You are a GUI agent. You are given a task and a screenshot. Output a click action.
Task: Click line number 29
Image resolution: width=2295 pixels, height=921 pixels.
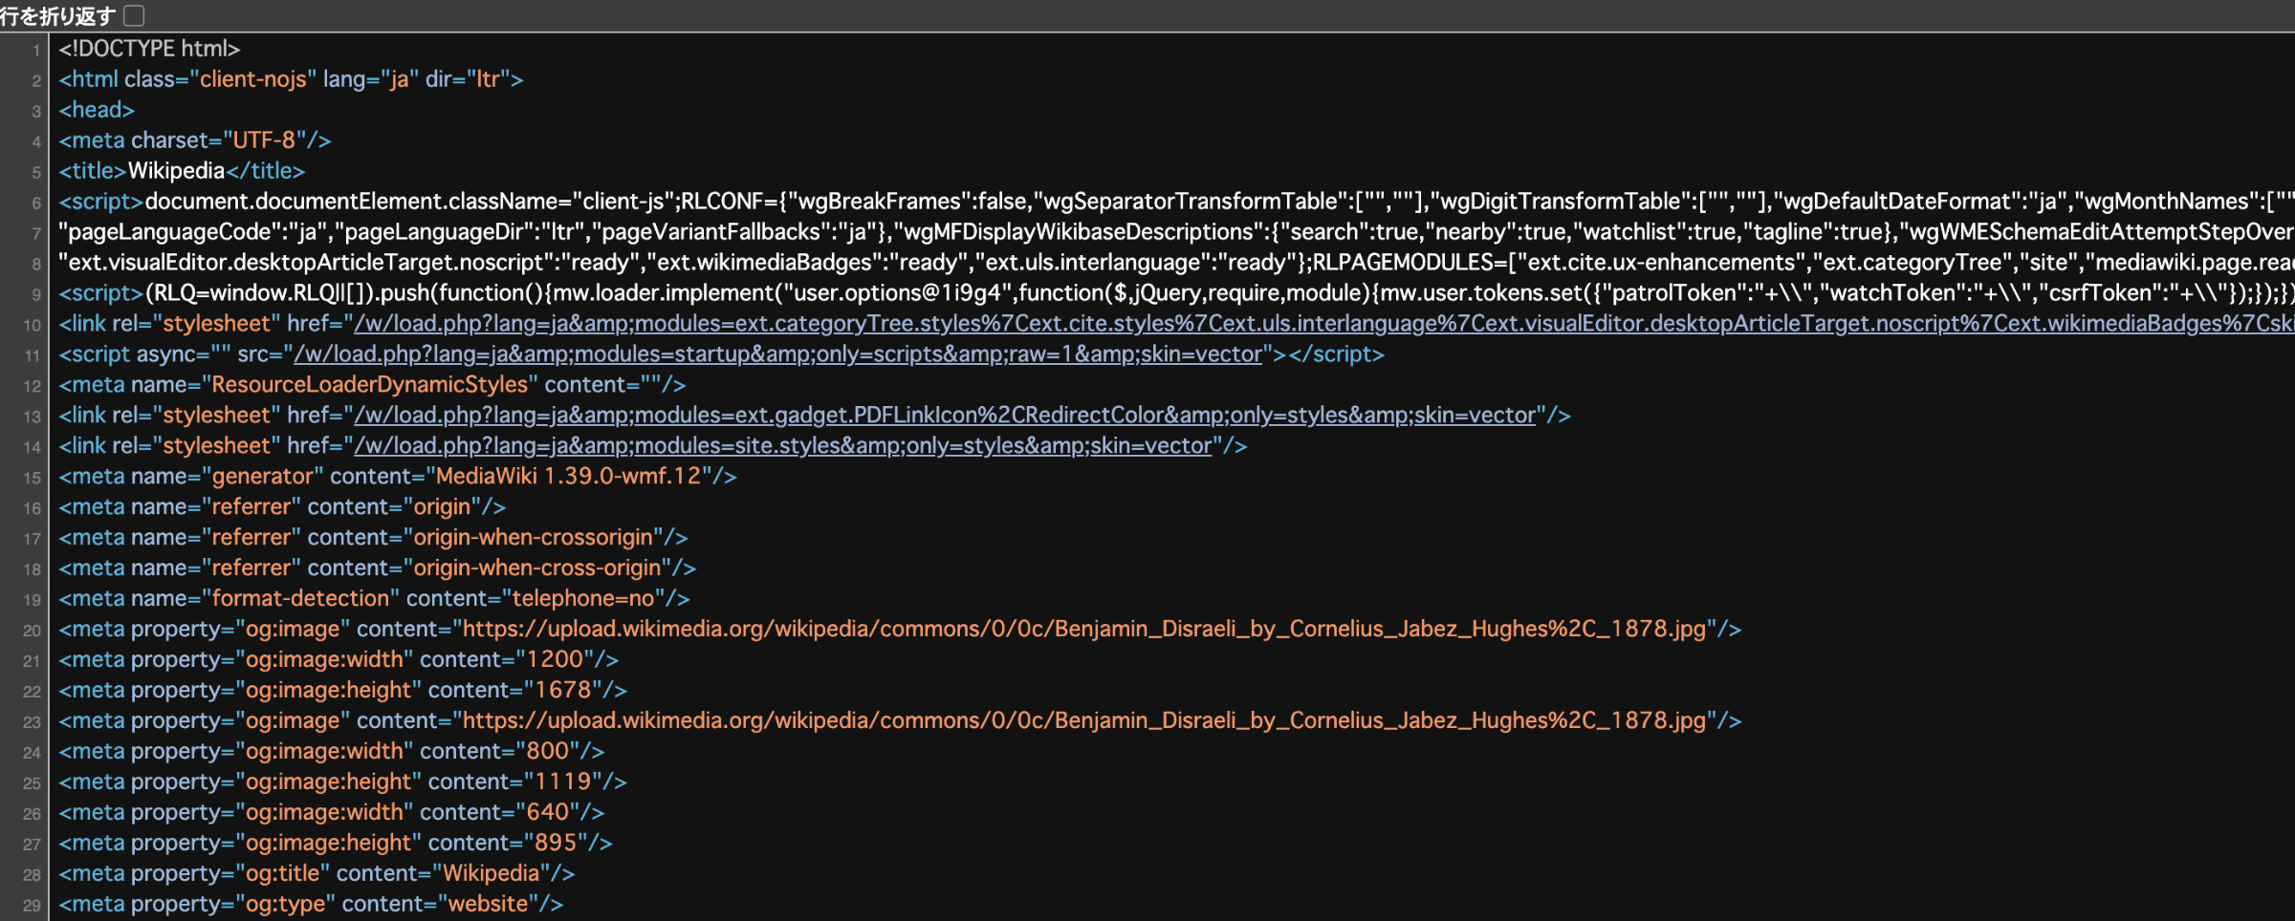tap(32, 906)
